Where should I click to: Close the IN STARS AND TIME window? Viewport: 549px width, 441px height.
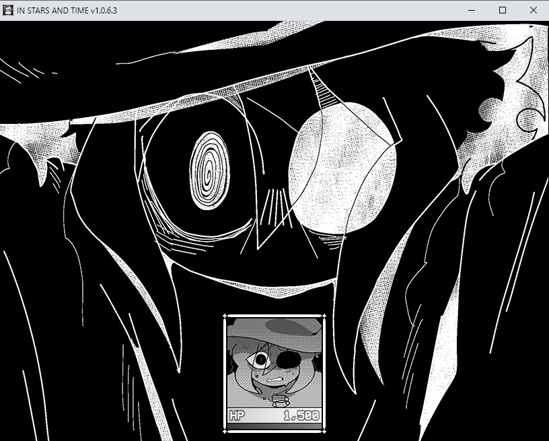pos(534,10)
